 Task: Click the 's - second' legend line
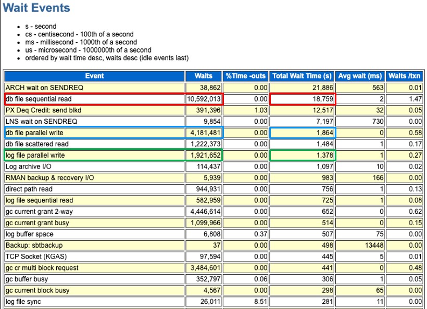point(41,27)
